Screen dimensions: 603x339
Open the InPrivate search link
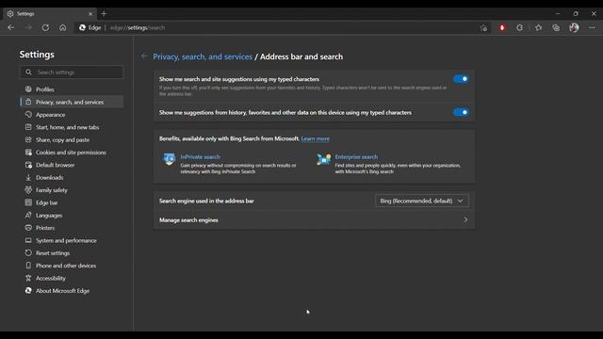click(201, 157)
